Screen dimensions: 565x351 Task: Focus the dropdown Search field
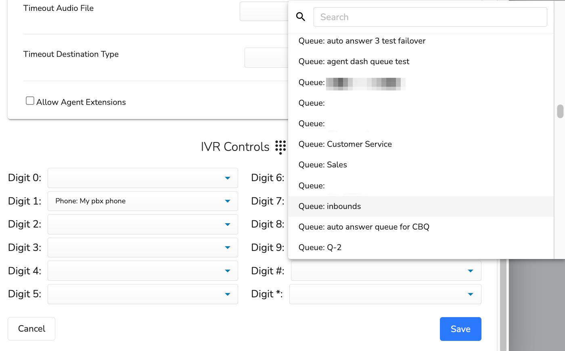[430, 17]
